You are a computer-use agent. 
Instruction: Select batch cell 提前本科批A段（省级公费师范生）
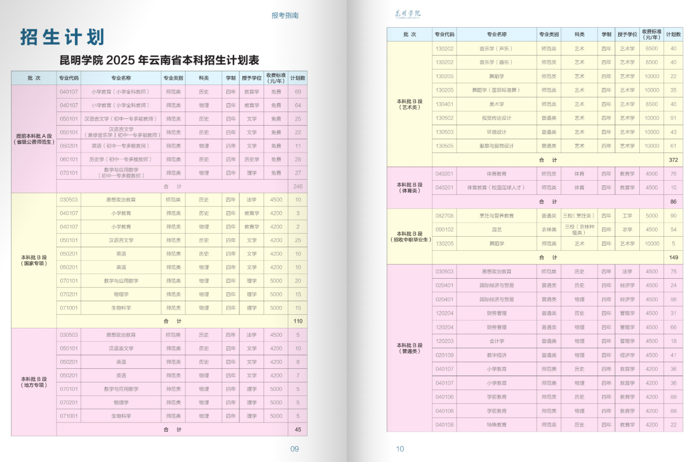34,139
